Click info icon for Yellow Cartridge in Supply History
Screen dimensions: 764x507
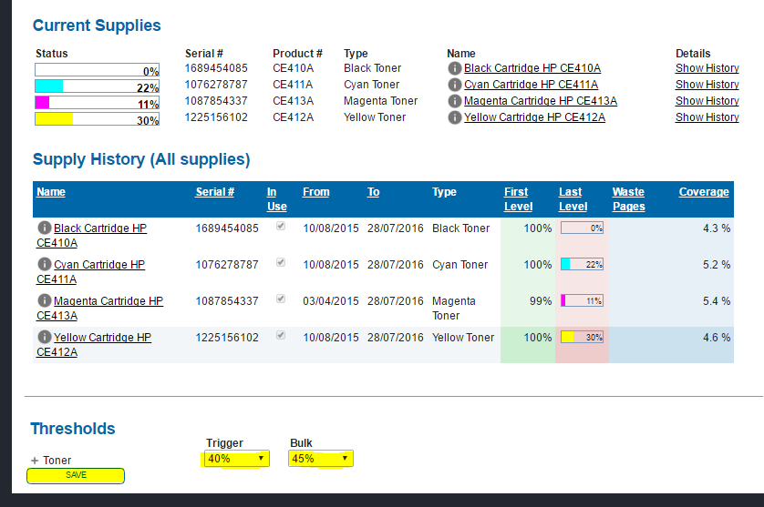44,337
